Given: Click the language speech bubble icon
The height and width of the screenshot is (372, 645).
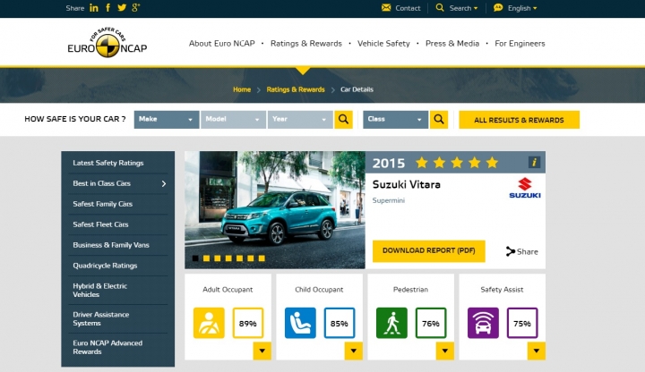Looking at the screenshot, I should (498, 8).
